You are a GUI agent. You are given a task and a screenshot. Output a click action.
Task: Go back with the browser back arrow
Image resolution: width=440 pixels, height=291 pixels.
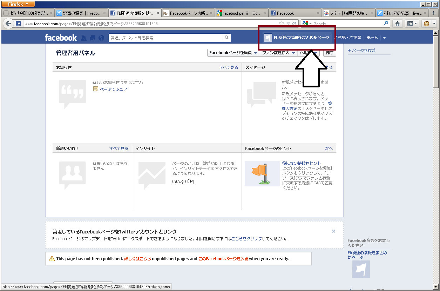[x=8, y=24]
